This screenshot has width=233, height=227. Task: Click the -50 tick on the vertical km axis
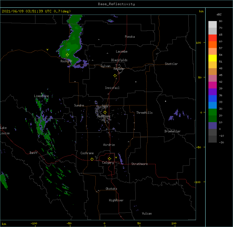198,147
